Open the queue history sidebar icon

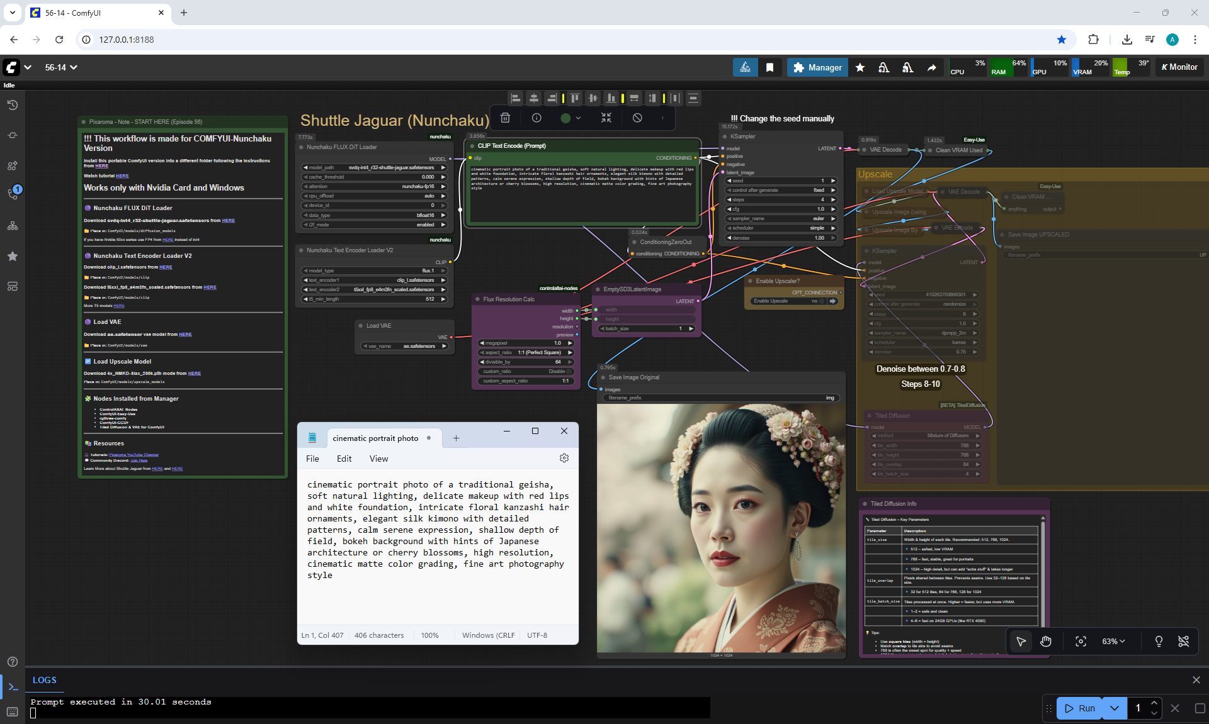click(x=12, y=105)
